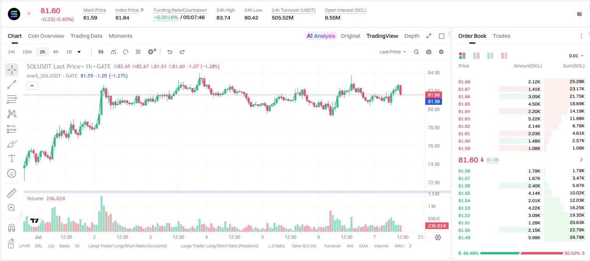Image resolution: width=590 pixels, height=261 pixels.
Task: Open chart settings gear icon
Action: 441,52
